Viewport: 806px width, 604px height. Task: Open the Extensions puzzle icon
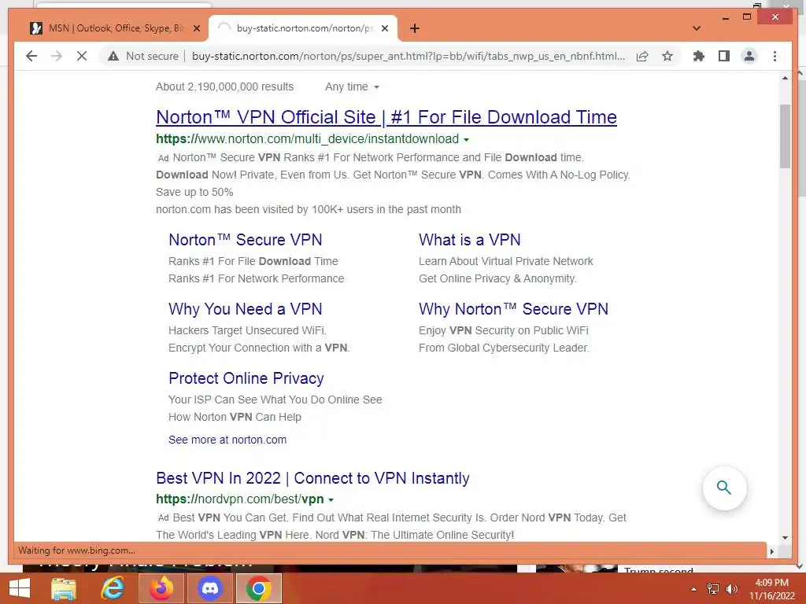pyautogui.click(x=699, y=56)
